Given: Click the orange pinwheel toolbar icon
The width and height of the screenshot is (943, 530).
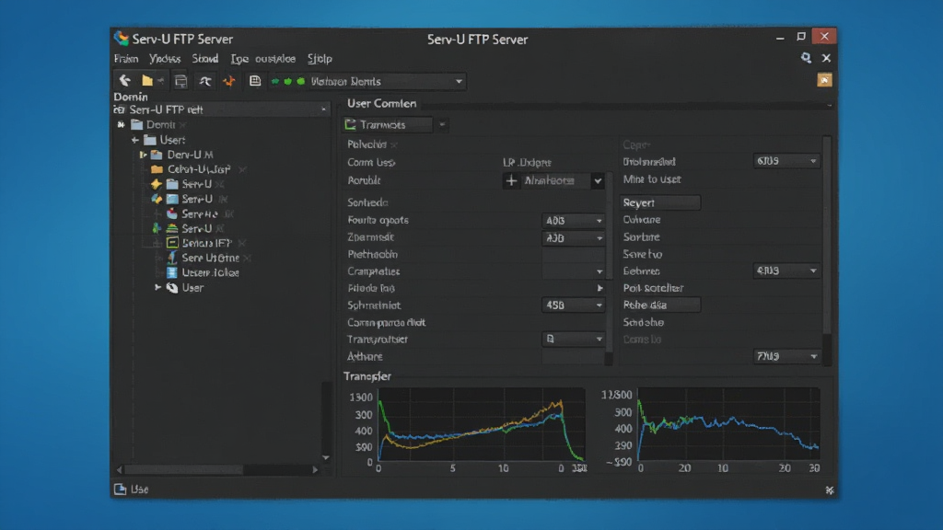Looking at the screenshot, I should 229,81.
